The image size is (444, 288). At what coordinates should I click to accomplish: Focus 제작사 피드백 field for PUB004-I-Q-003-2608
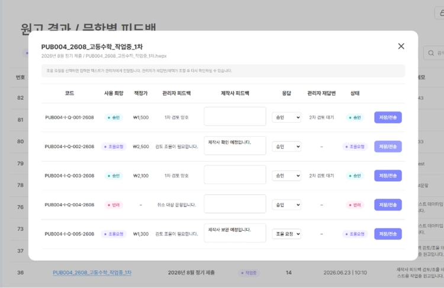pyautogui.click(x=235, y=175)
